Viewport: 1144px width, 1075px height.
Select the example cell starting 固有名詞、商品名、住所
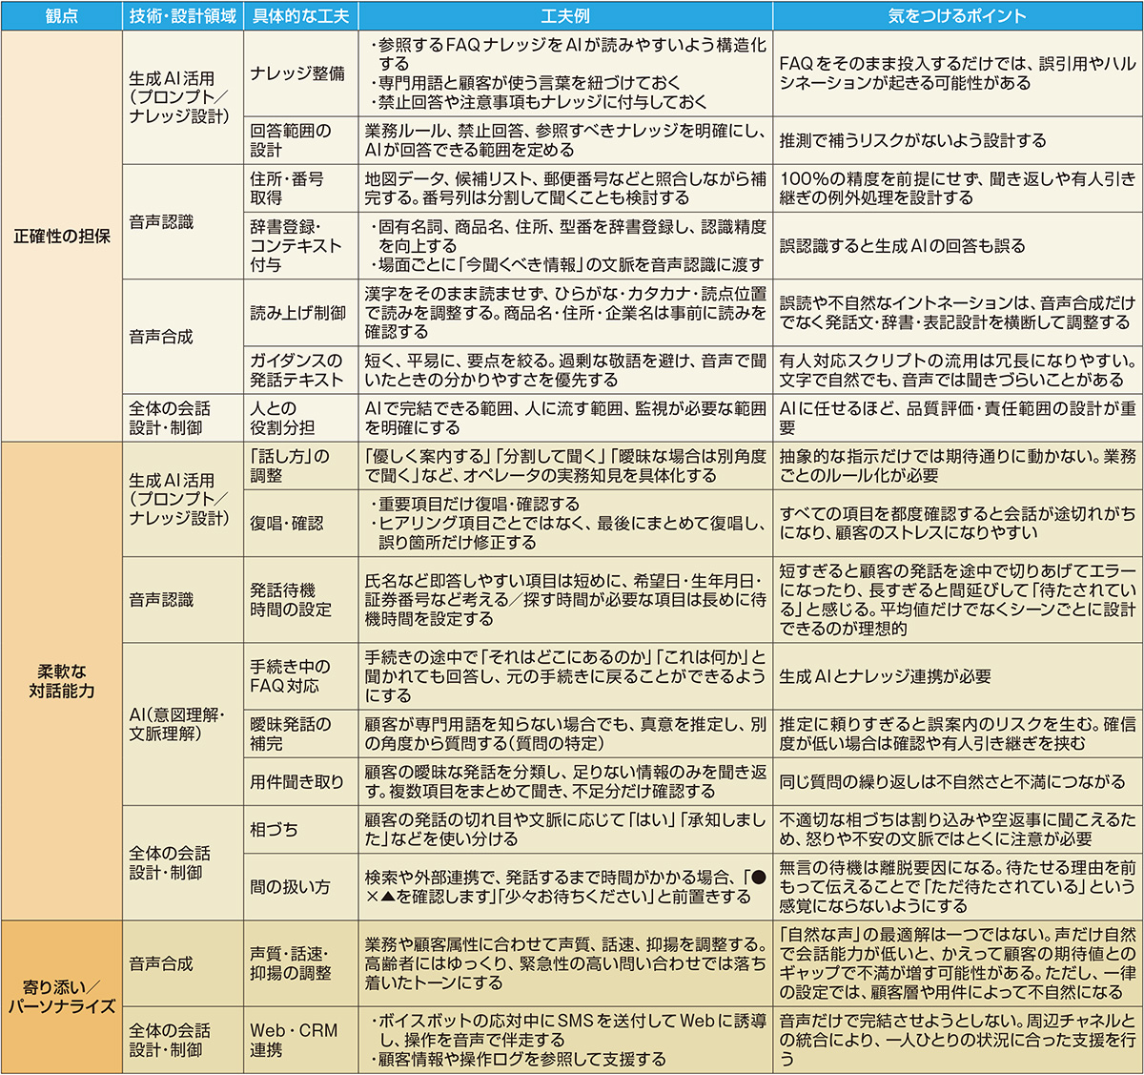click(565, 245)
